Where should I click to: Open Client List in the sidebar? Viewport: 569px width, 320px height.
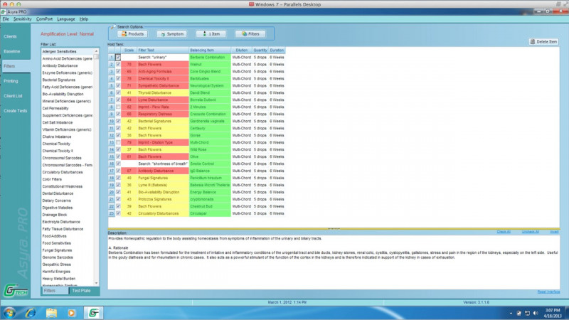(13, 96)
